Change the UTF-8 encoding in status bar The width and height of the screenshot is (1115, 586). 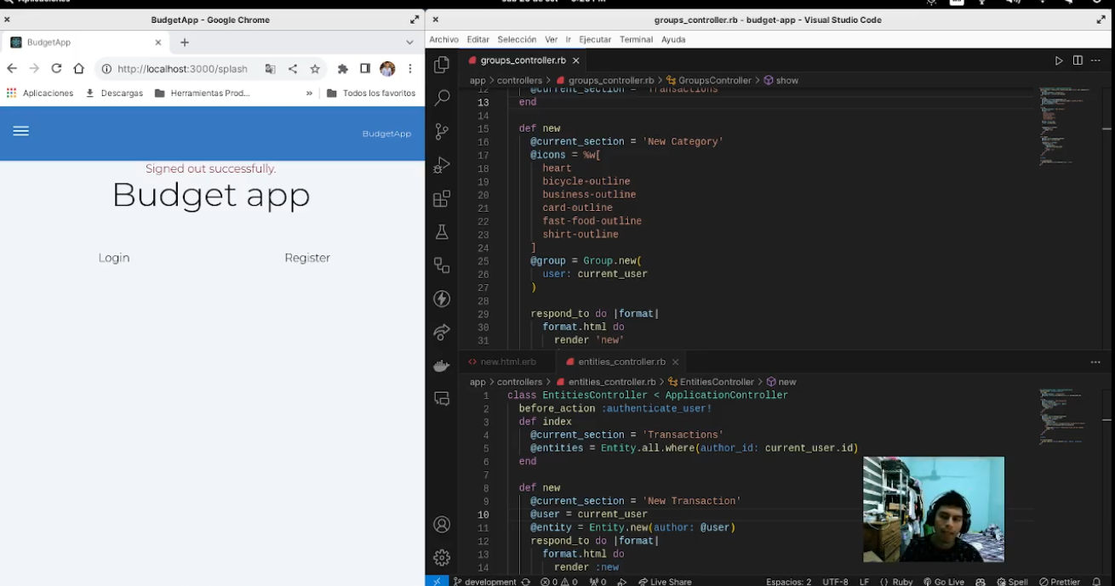tap(835, 582)
